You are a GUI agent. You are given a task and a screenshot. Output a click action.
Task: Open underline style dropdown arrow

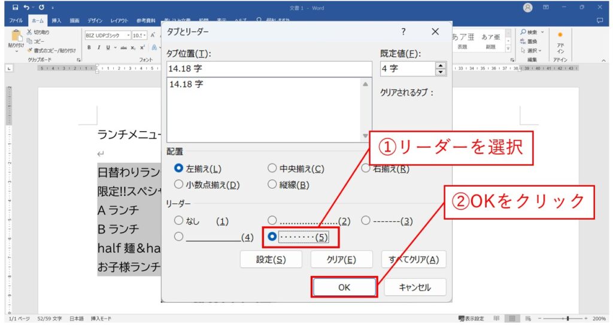[x=115, y=48]
